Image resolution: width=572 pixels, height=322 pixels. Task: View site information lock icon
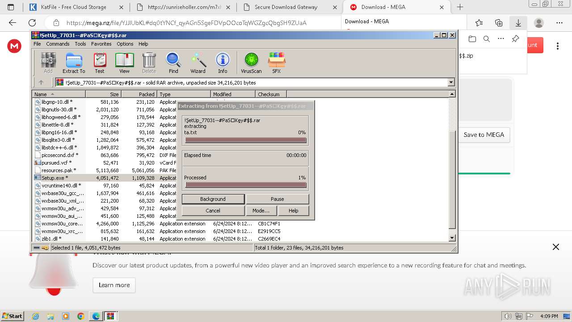pyautogui.click(x=56, y=23)
